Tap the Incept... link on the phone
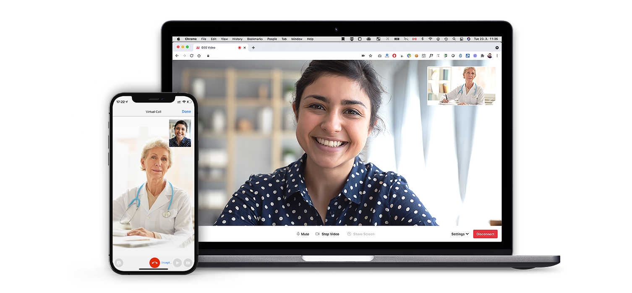This screenshot has height=293, width=632. (x=167, y=263)
